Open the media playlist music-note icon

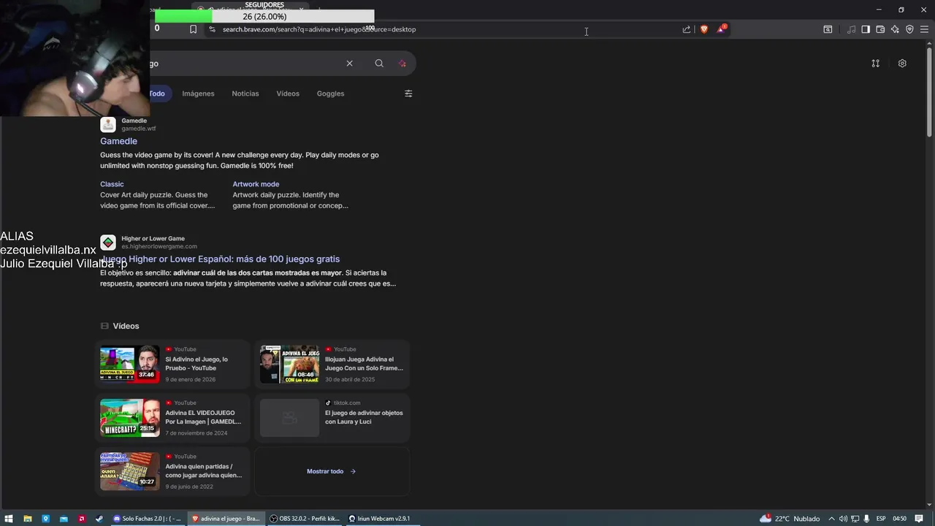coord(851,29)
